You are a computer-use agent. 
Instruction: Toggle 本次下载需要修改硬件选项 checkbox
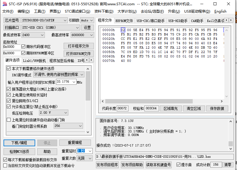pos(9,69)
